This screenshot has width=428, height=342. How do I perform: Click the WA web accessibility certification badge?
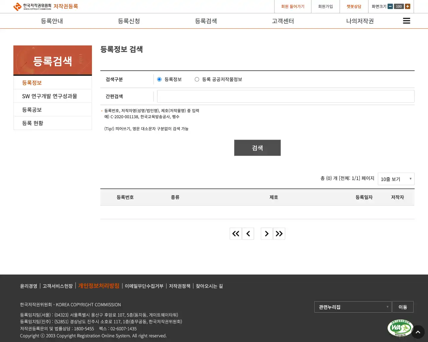(x=400, y=328)
